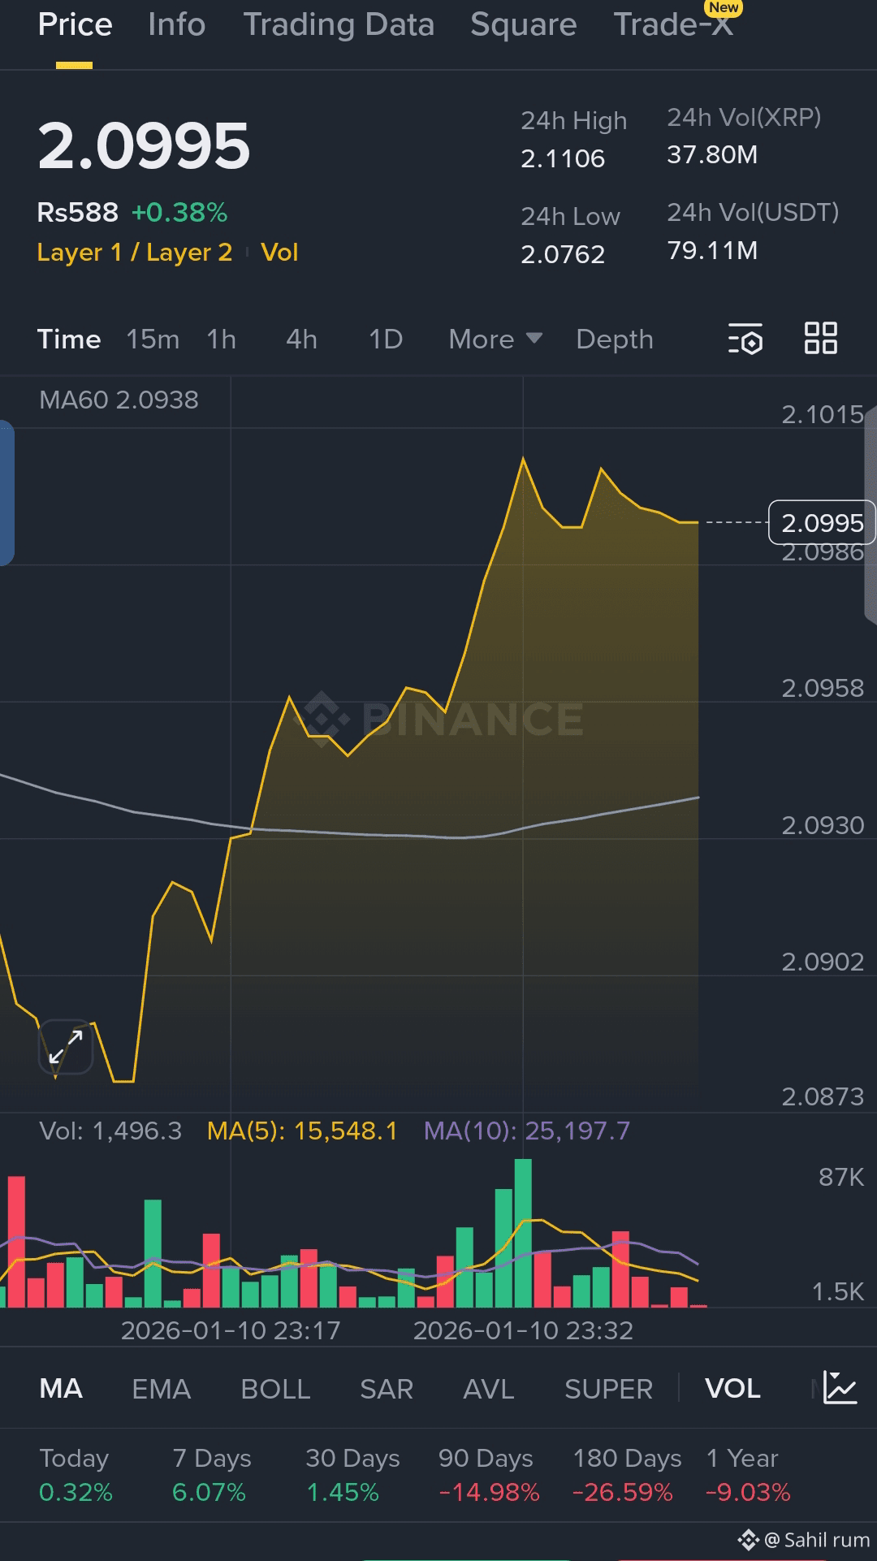Select the Time chart interval
This screenshot has height=1561, width=877.
69,339
